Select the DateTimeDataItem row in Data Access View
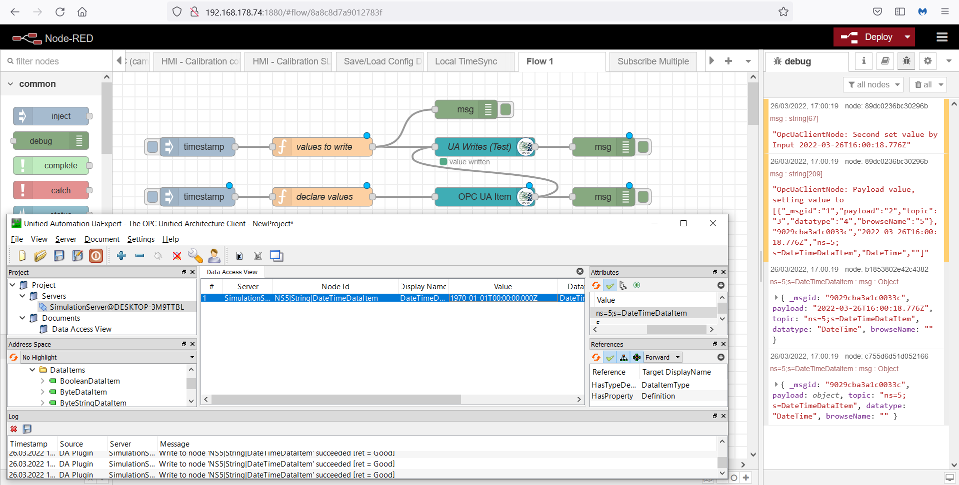959x485 pixels. [x=392, y=298]
